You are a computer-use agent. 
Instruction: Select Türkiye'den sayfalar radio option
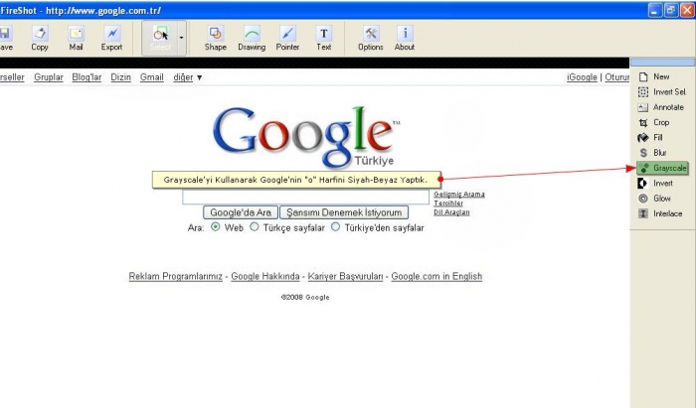336,227
